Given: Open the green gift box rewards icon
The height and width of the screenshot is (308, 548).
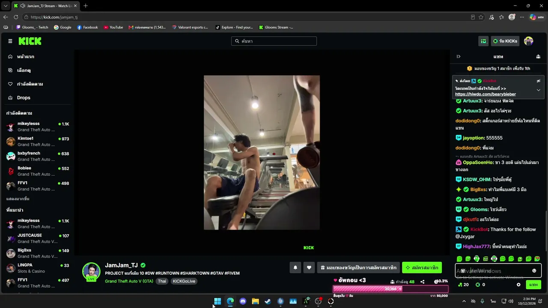Looking at the screenshot, I should (x=483, y=41).
